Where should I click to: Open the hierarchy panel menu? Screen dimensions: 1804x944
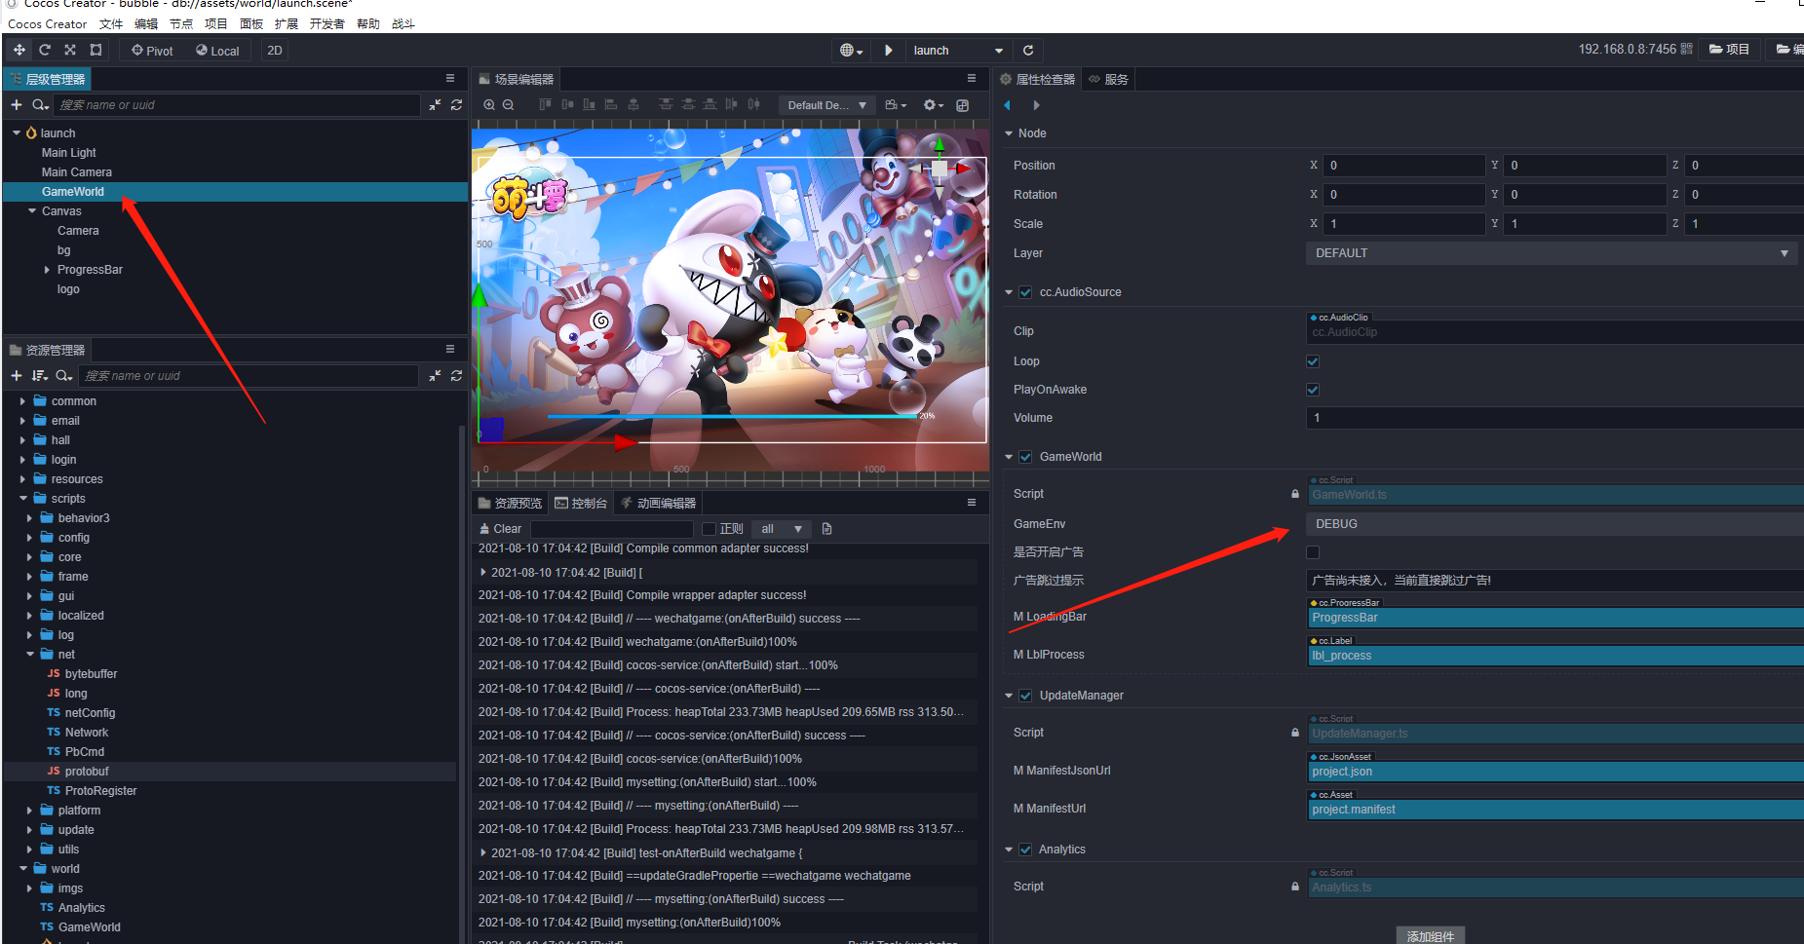(x=450, y=78)
